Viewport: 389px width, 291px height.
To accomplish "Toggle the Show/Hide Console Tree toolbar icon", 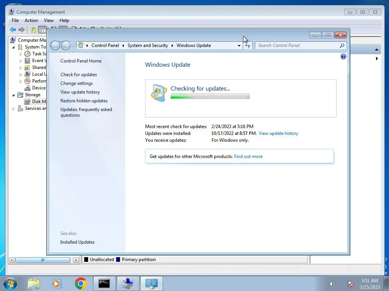I will 43,30.
